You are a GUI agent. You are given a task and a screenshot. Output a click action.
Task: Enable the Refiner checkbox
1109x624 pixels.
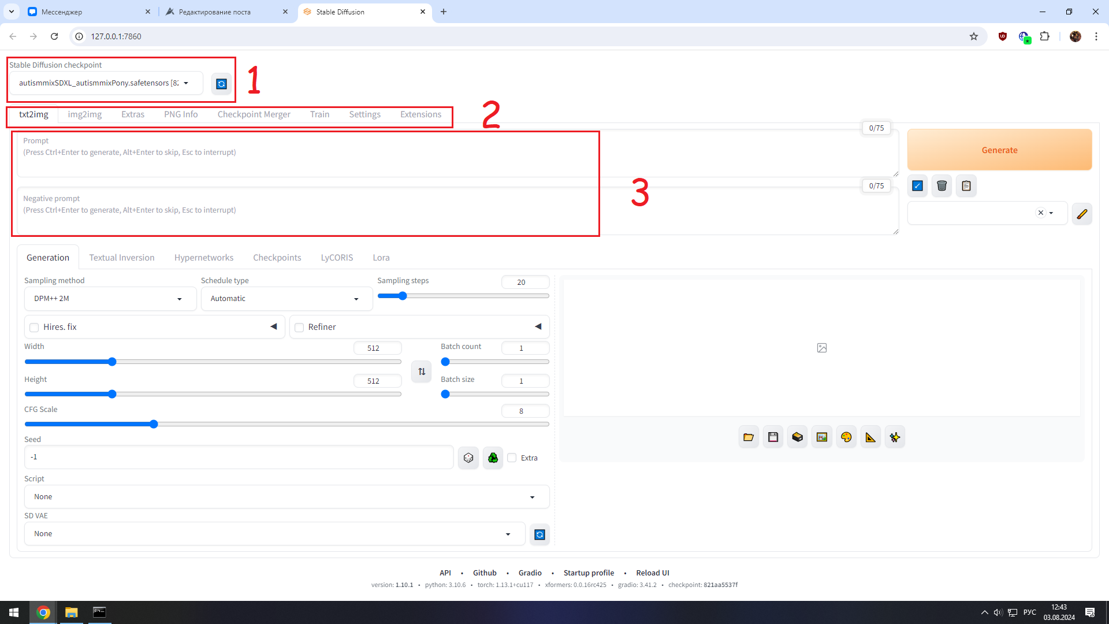click(x=299, y=328)
